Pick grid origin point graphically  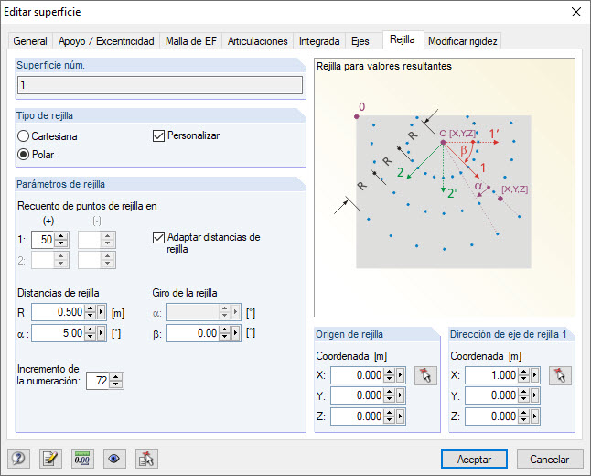tap(425, 375)
